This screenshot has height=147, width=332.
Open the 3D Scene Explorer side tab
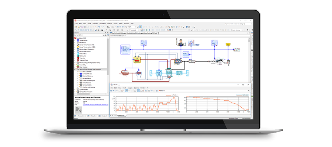pyautogui.click(x=252, y=103)
